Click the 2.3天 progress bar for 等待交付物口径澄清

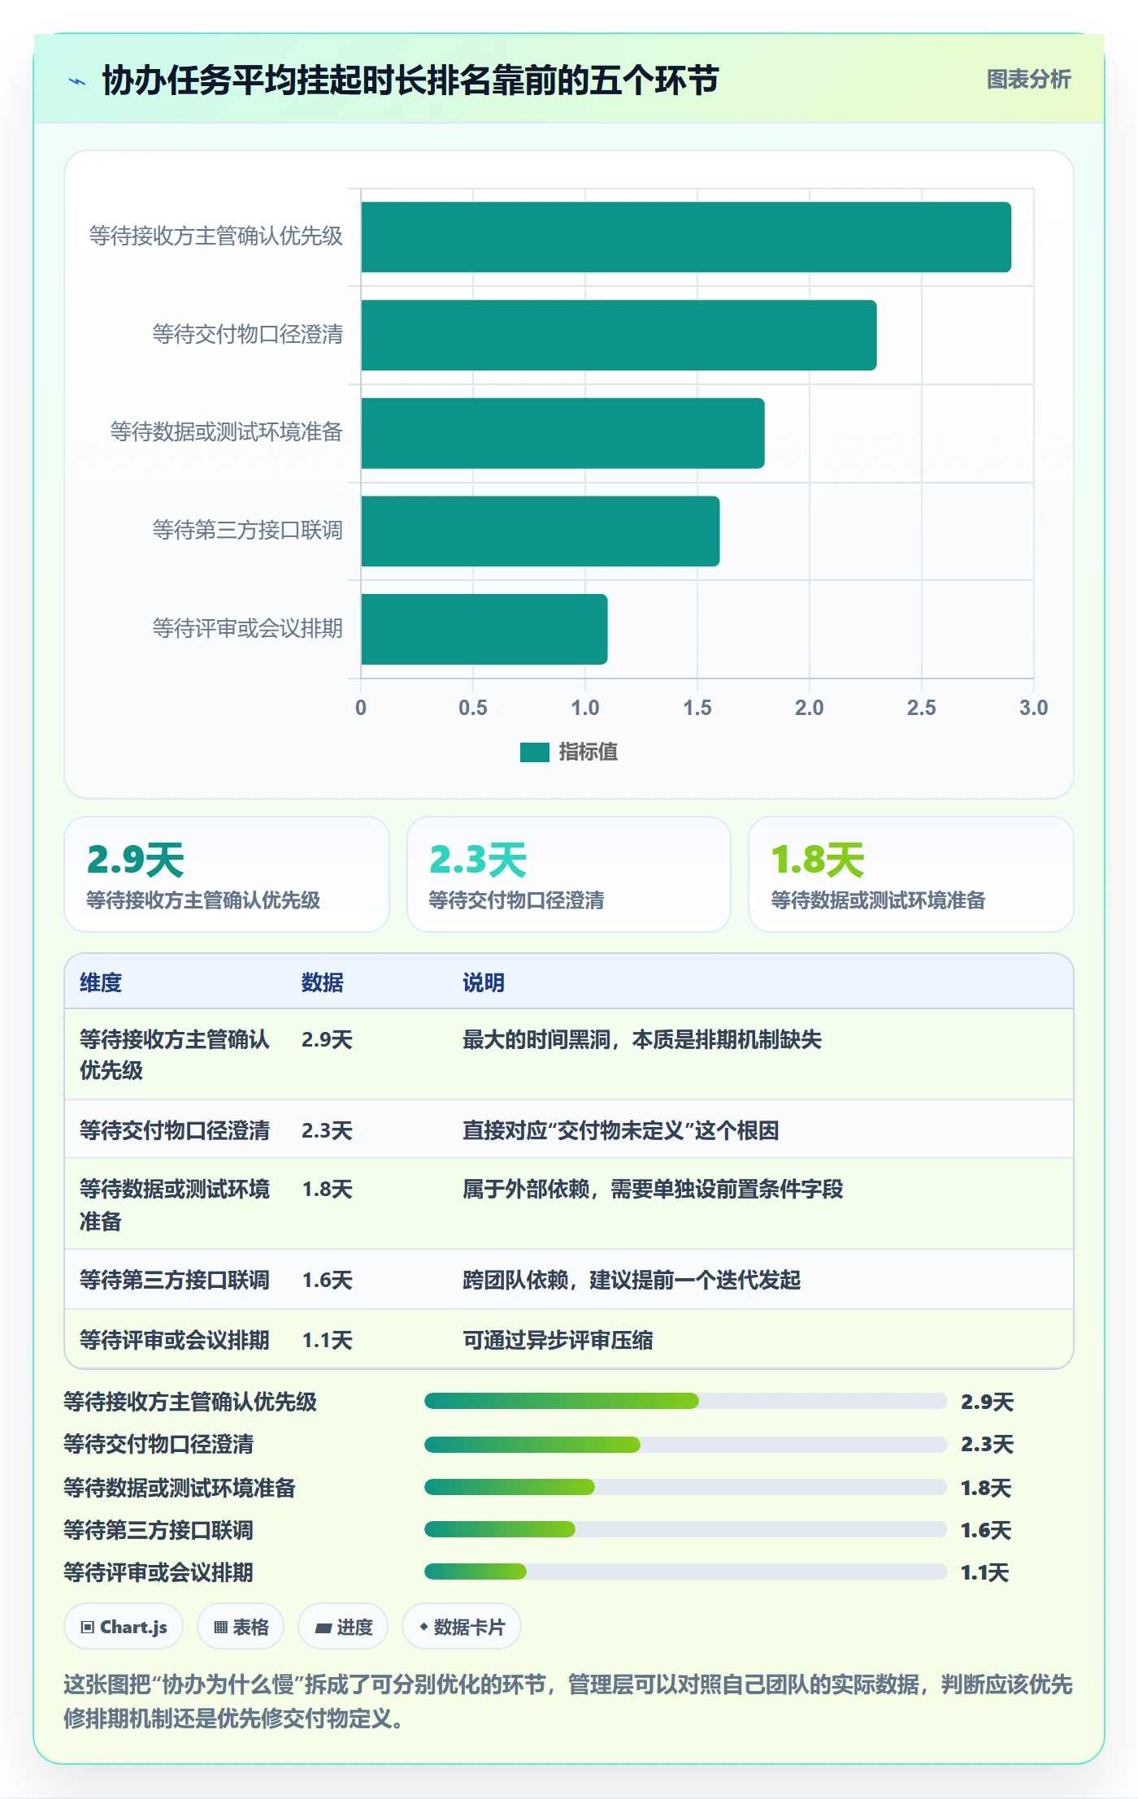(x=686, y=1445)
